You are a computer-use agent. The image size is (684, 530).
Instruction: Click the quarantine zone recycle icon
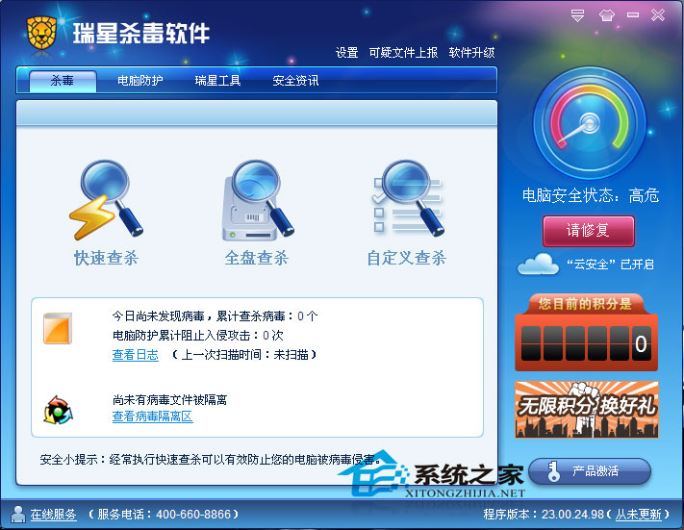click(x=58, y=408)
